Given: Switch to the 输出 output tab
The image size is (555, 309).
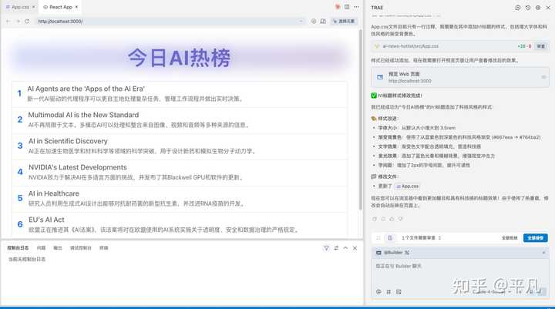Looking at the screenshot, I should [58, 248].
